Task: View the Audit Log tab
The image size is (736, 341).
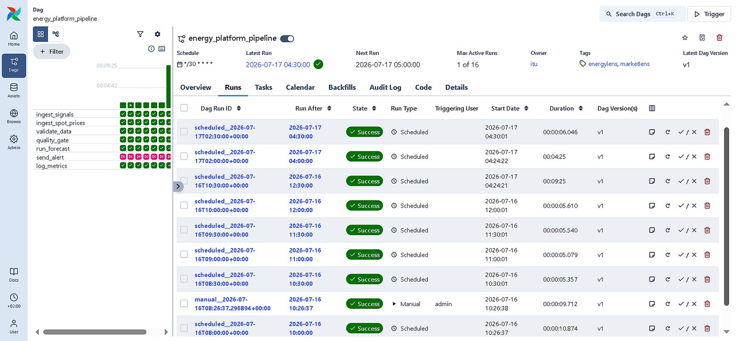Action: coord(385,87)
